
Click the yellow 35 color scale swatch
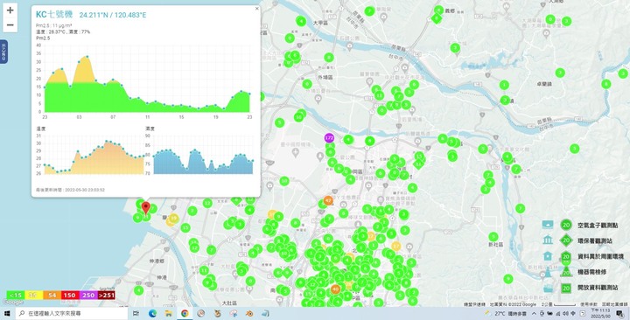33,296
